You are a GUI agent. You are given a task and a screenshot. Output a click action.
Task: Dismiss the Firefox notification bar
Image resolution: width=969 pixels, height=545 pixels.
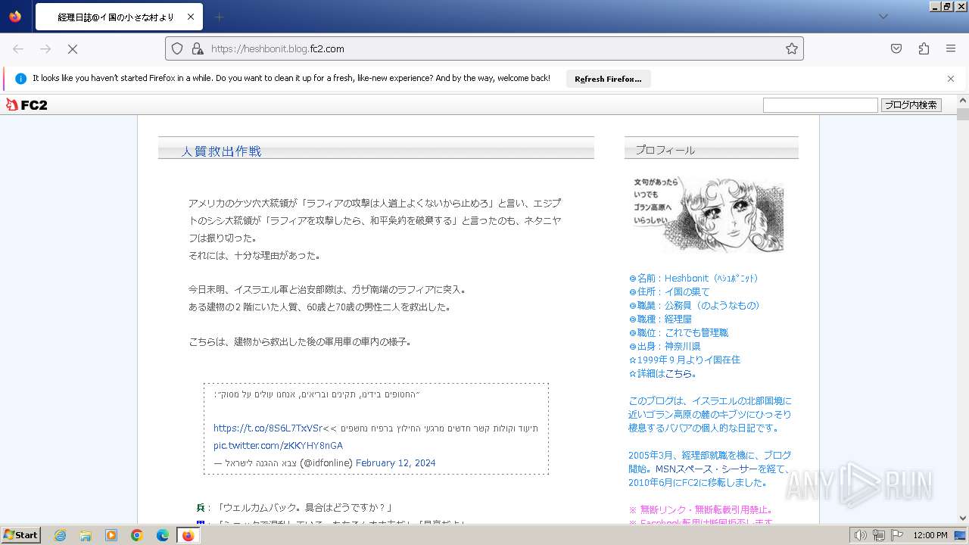click(951, 79)
